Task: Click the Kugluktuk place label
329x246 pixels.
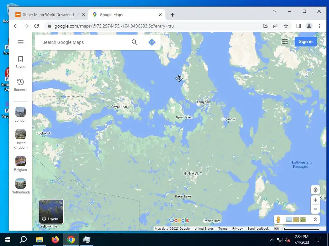Action: coord(44,133)
